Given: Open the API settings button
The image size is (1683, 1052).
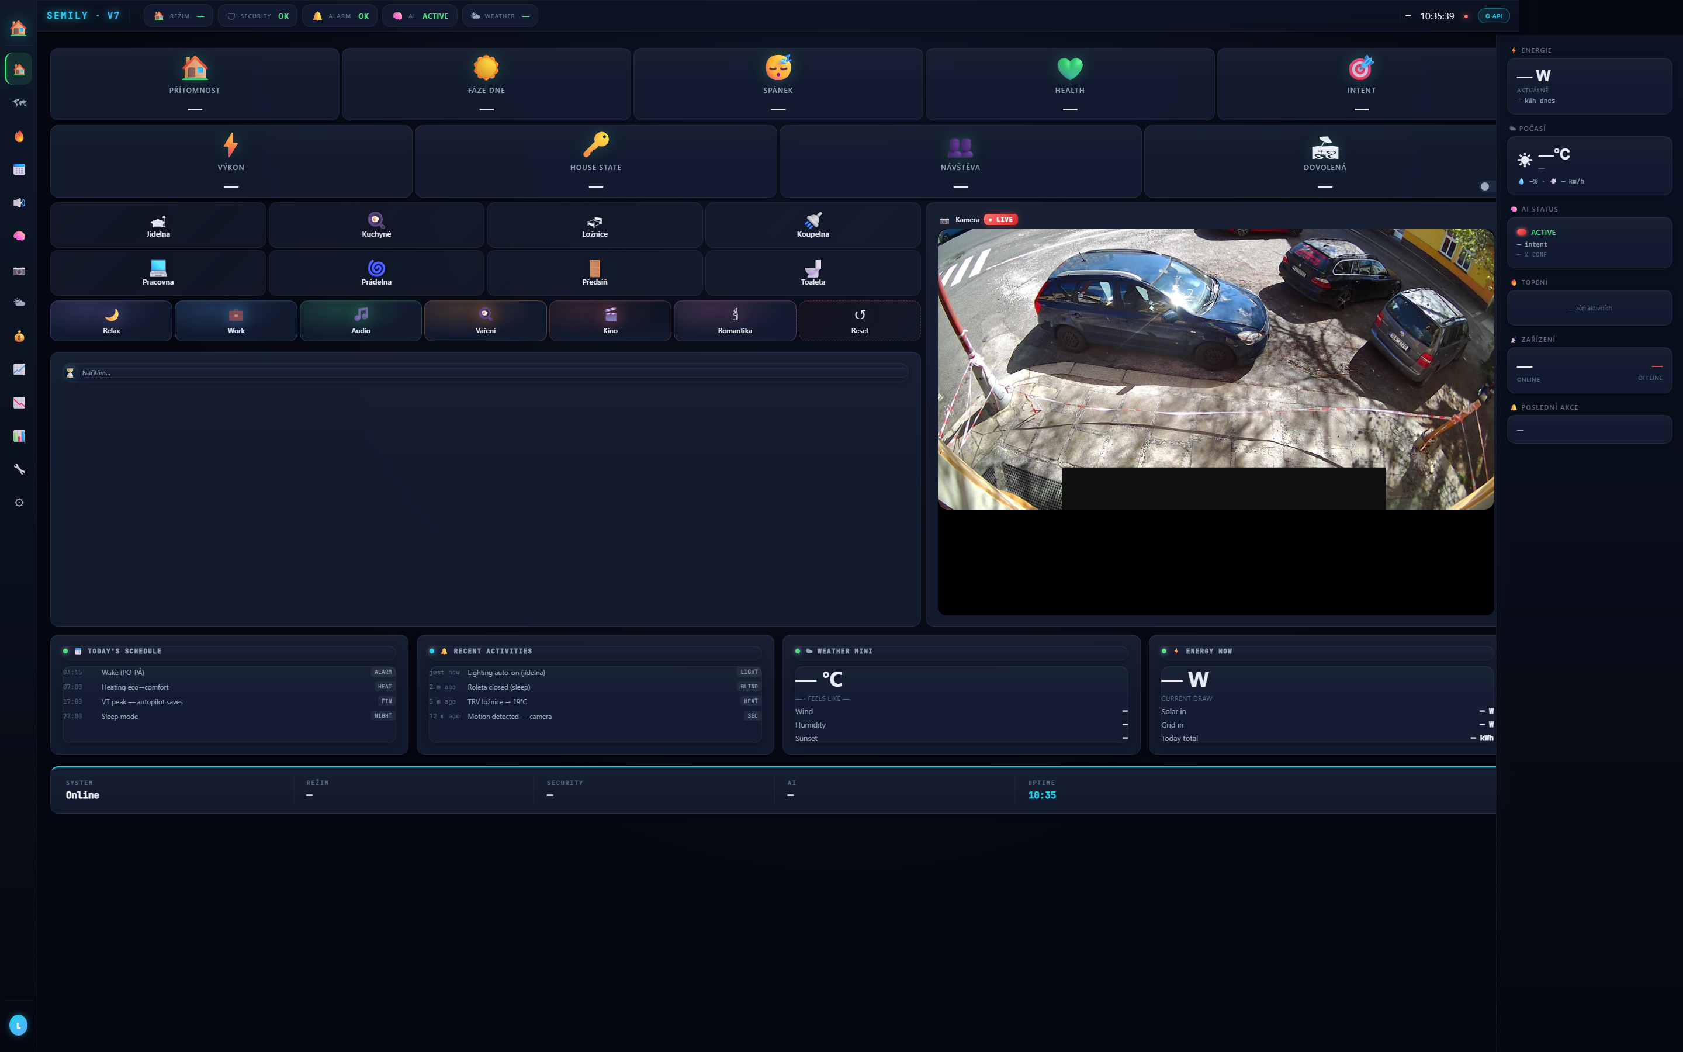Looking at the screenshot, I should tap(1494, 16).
